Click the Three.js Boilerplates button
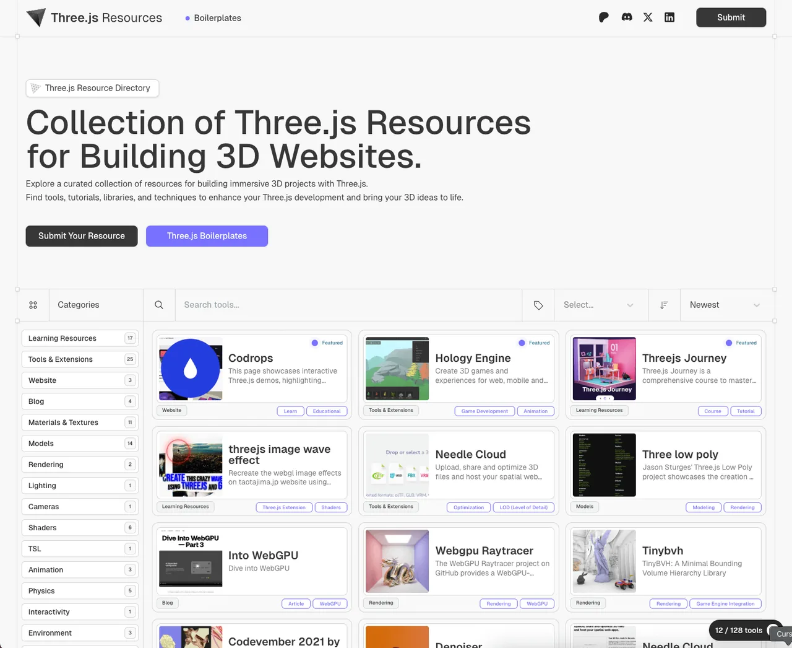 (x=207, y=236)
